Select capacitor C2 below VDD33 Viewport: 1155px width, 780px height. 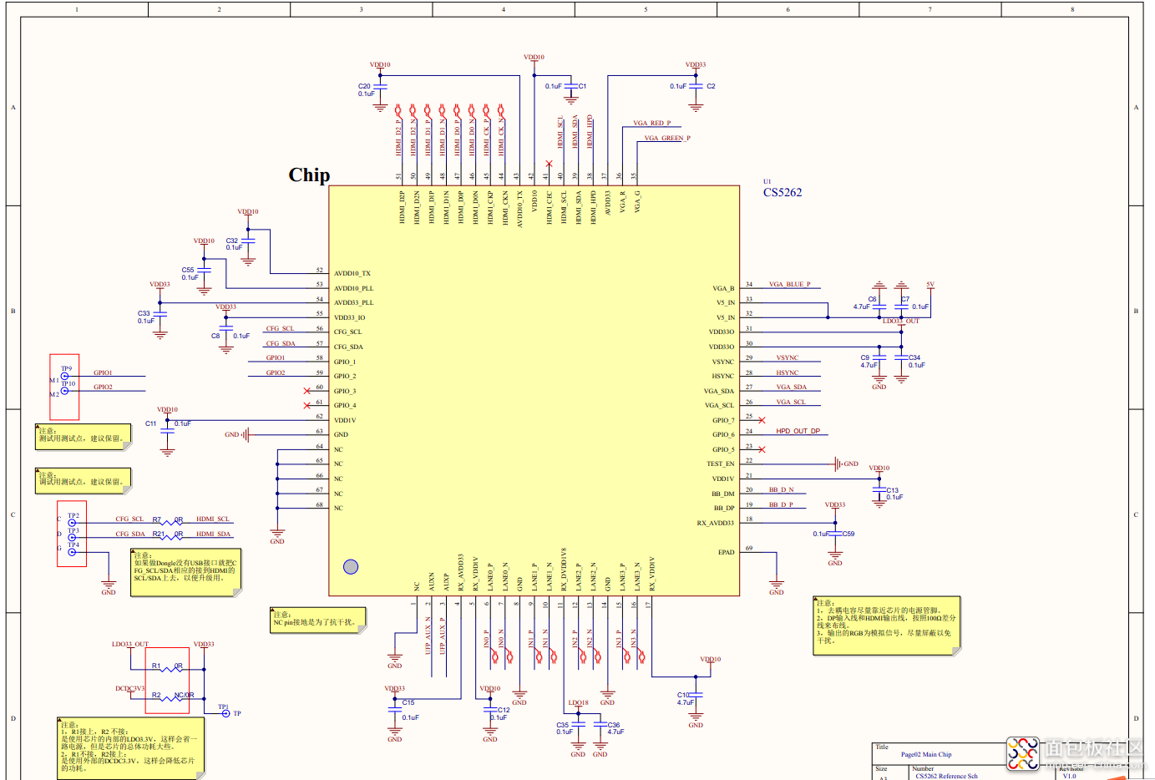coord(696,86)
